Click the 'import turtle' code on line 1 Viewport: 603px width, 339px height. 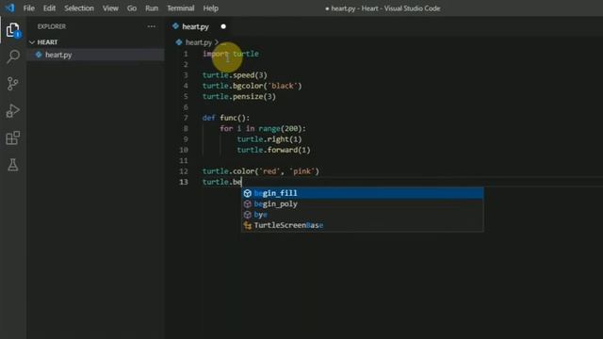click(x=231, y=54)
